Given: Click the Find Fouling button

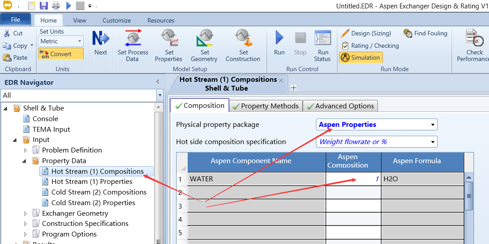Looking at the screenshot, I should point(425,33).
